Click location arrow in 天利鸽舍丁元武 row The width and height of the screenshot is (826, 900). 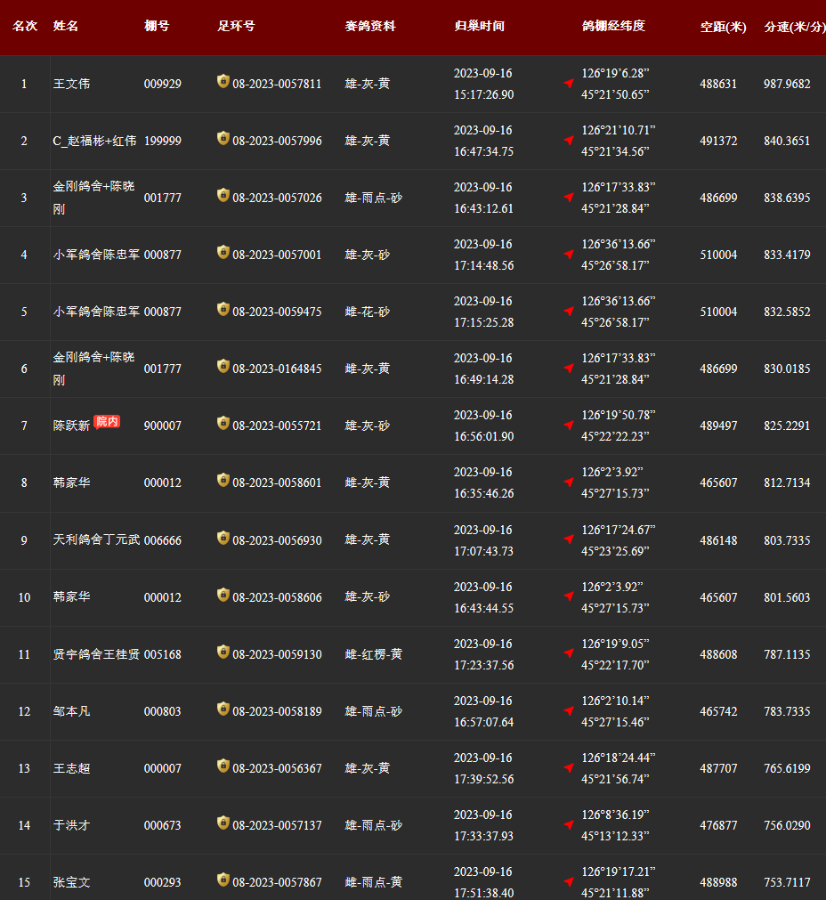(569, 539)
